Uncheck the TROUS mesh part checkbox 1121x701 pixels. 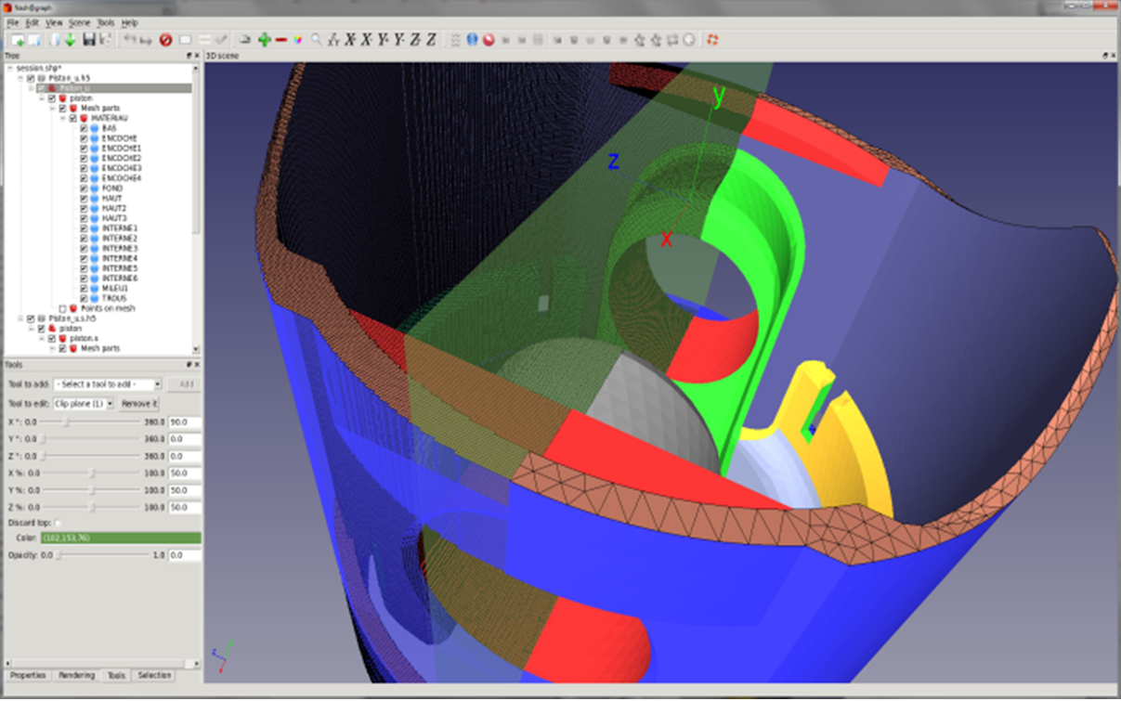84,299
